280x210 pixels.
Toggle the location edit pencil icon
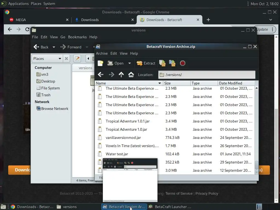77,59
